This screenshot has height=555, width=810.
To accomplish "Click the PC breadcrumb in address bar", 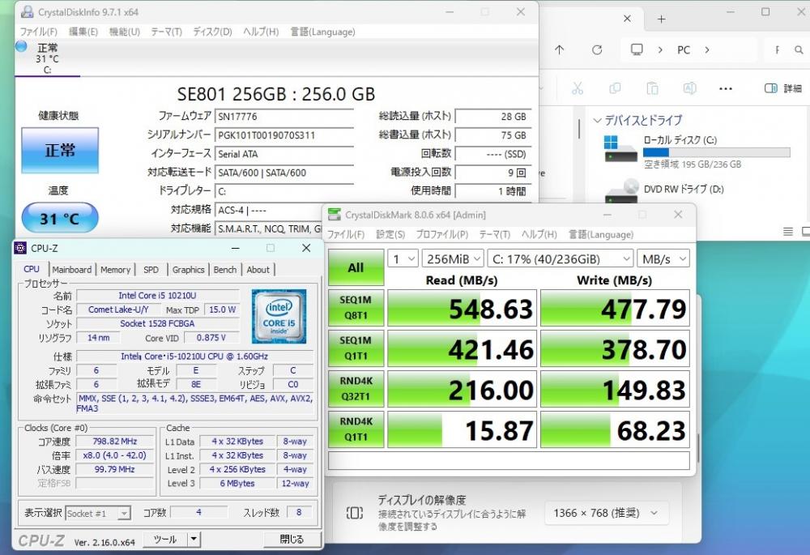I will 684,50.
